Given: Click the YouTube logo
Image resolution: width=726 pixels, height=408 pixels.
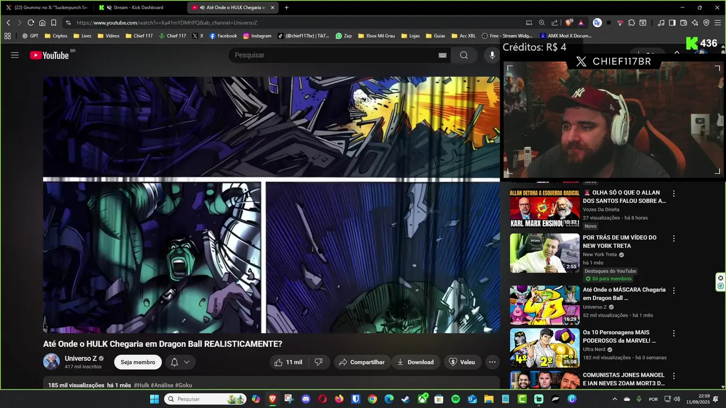Looking at the screenshot, I should pos(49,55).
